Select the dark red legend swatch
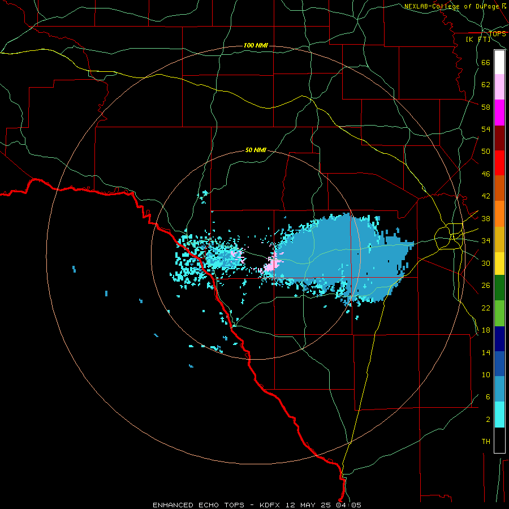The height and width of the screenshot is (509, 509). pos(499,138)
